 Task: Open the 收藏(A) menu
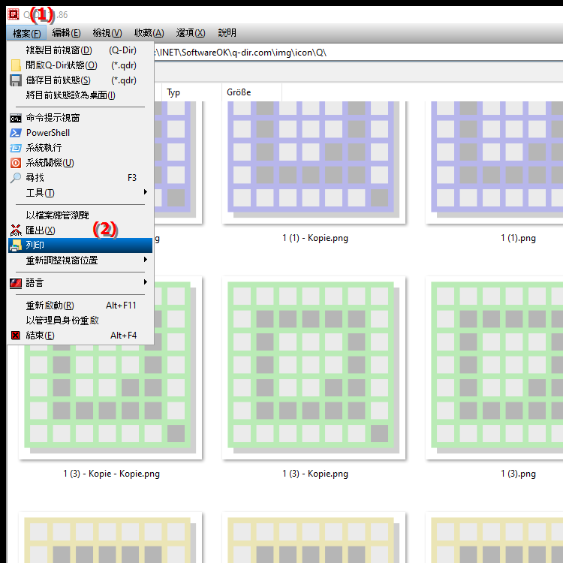149,33
